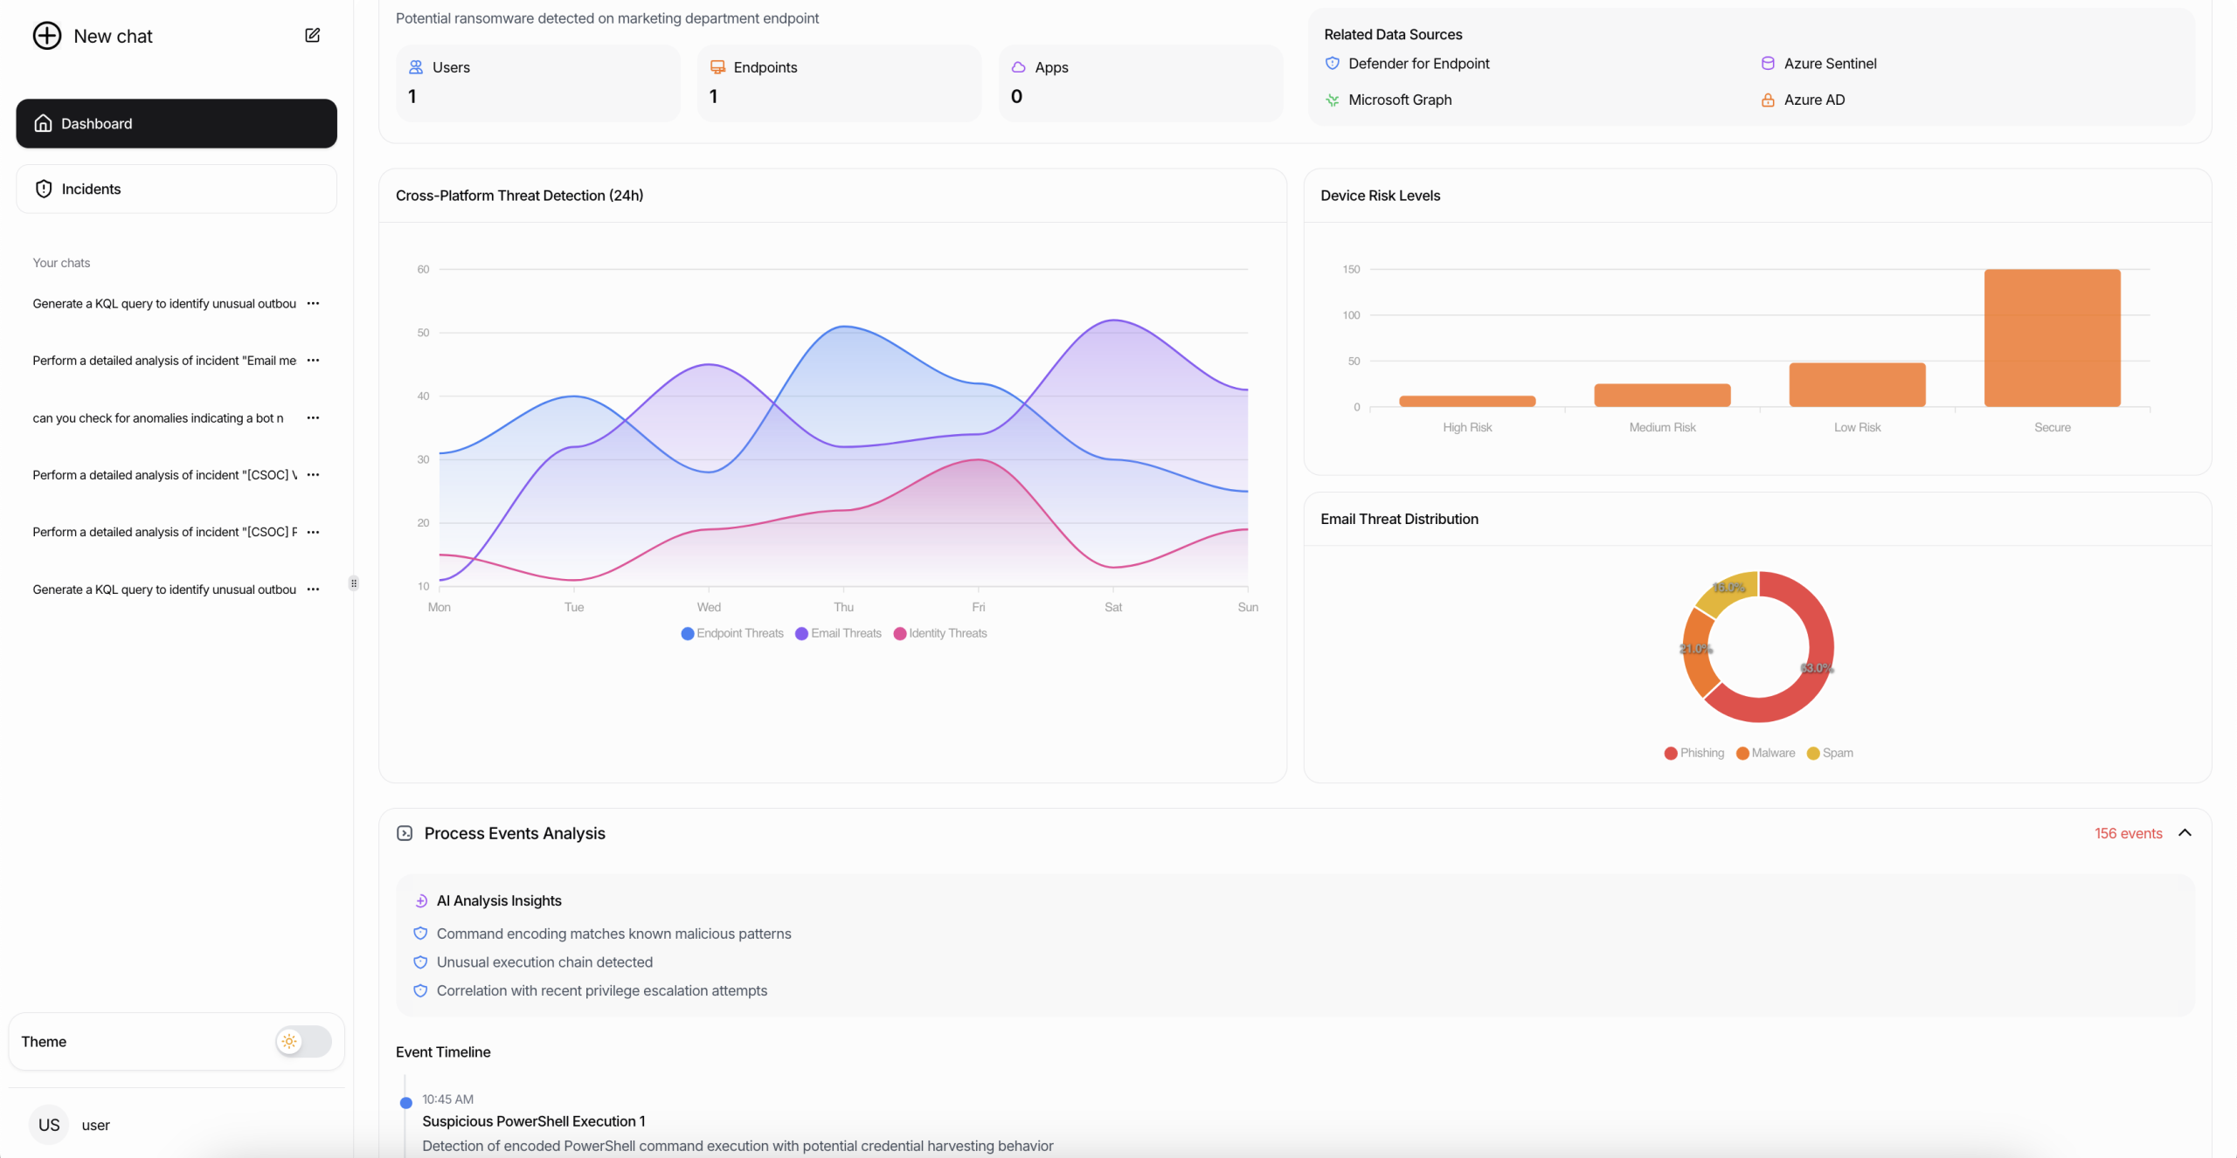Toggle Endpoint Threats legend series
Screen dimensions: 2237x1158
[x=732, y=633]
